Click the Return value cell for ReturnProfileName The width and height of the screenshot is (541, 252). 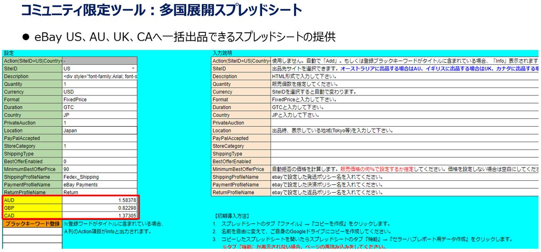[x=100, y=192]
